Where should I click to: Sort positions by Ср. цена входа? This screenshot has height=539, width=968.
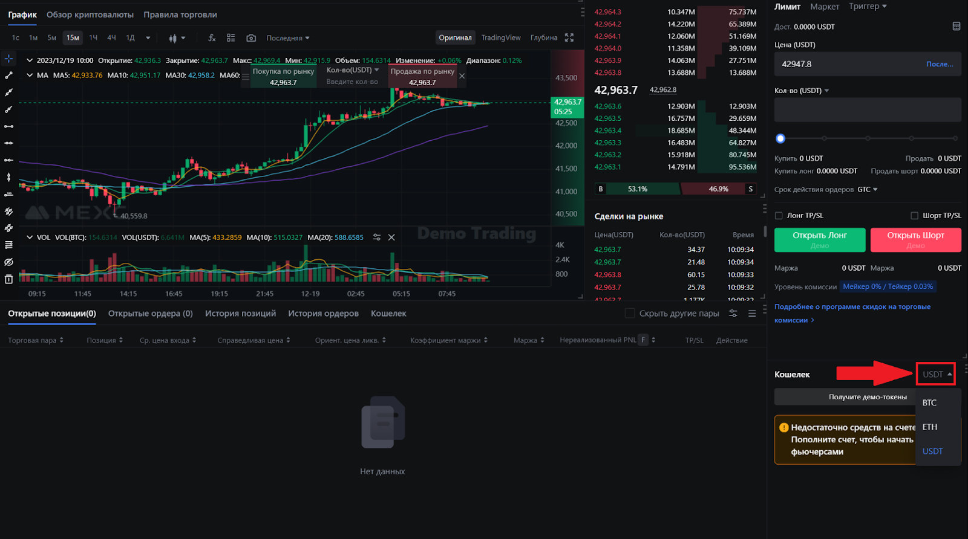tap(168, 340)
